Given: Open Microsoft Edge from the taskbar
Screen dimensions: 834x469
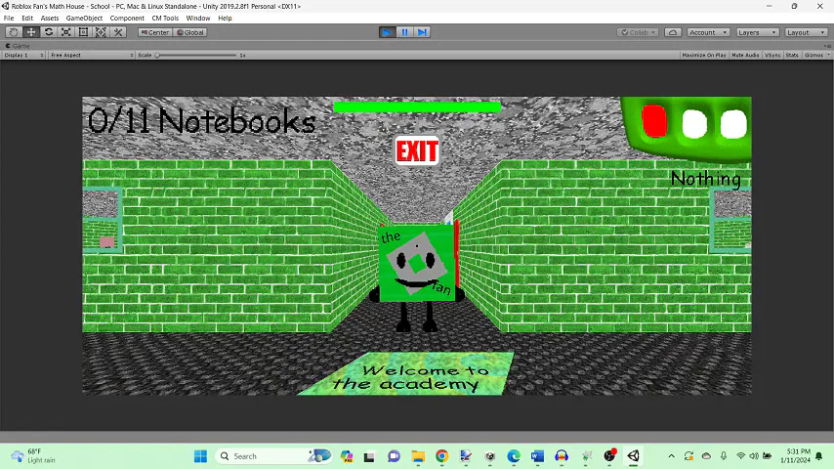Looking at the screenshot, I should pos(514,456).
